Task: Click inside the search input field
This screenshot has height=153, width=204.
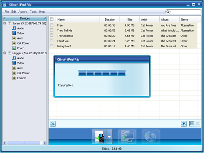Action: pyautogui.click(x=186, y=12)
